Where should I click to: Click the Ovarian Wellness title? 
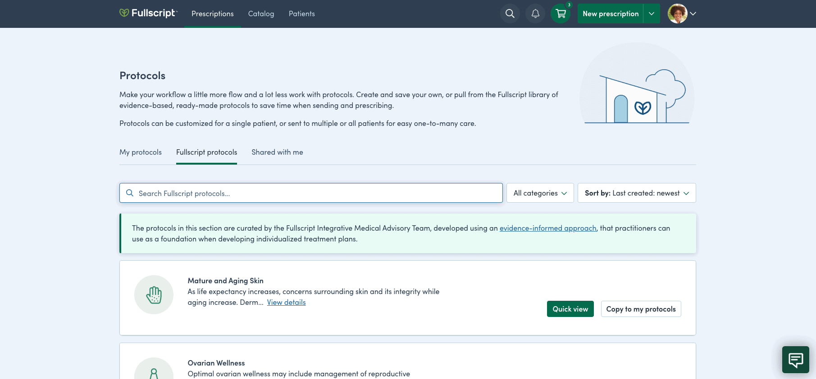(x=216, y=363)
